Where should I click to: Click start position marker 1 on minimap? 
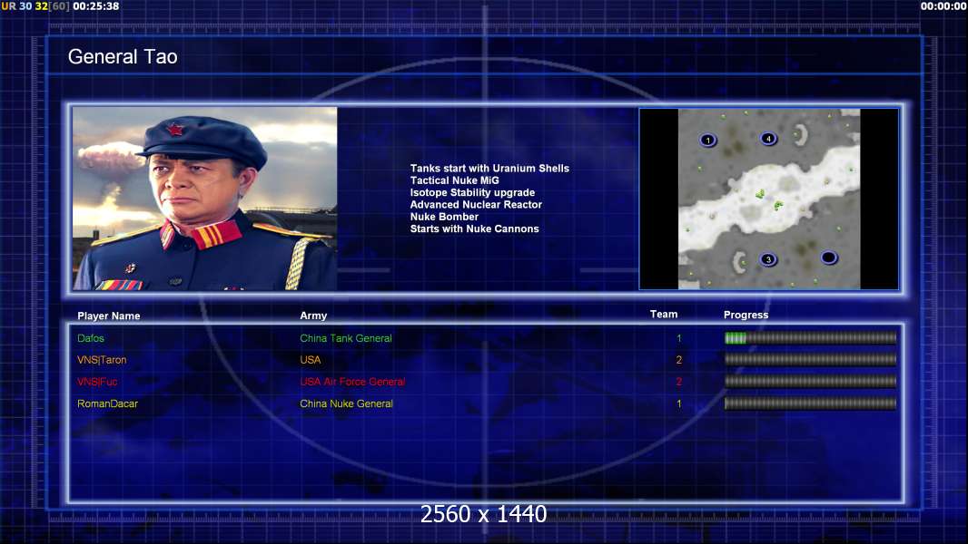[707, 141]
